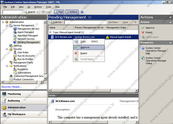The height and width of the screenshot is (124, 173).
Task: Click the help question mark toolbar icon
Action: [x=82, y=12]
